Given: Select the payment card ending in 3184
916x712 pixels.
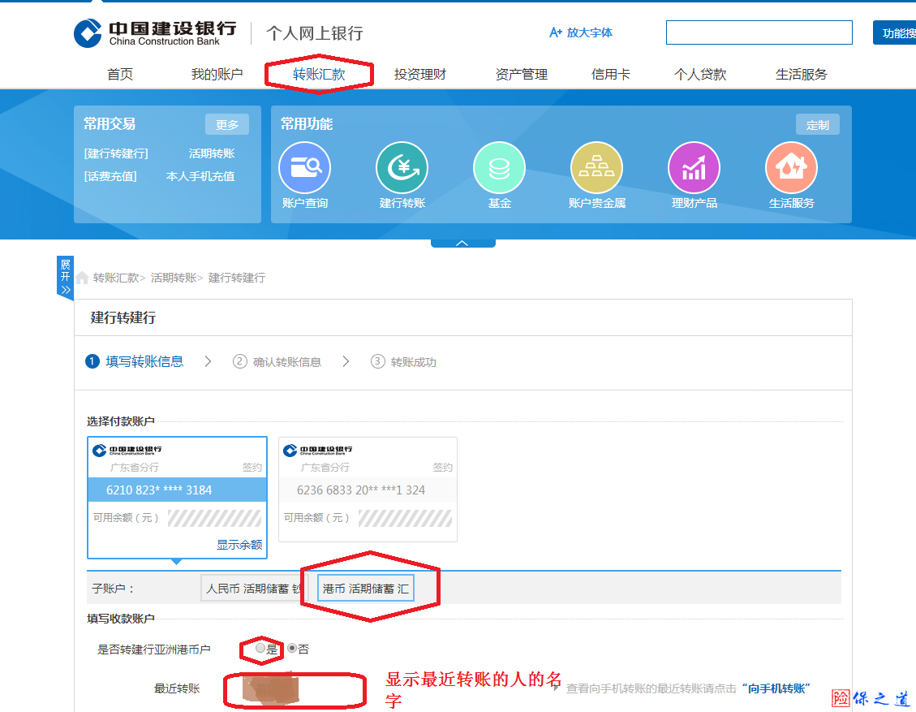Looking at the screenshot, I should tap(177, 498).
